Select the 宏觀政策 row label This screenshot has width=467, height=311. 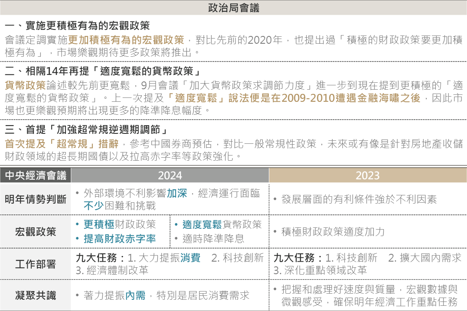click(x=36, y=231)
